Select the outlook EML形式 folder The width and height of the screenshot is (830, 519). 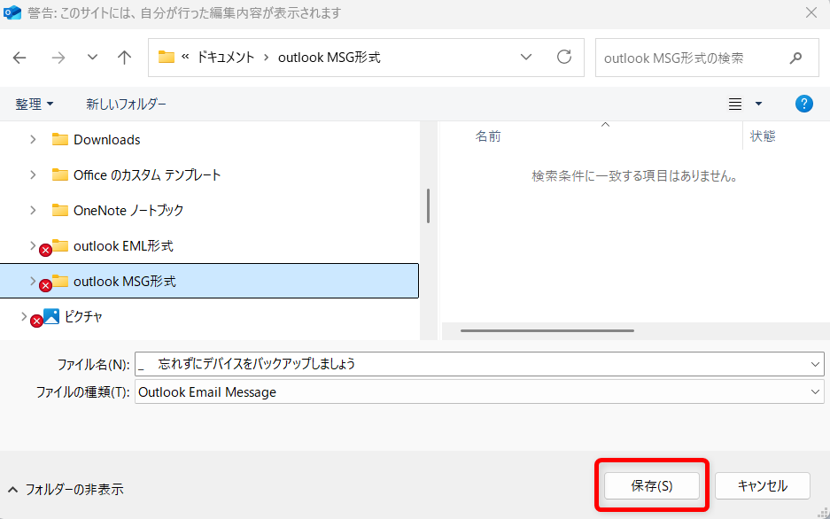123,245
